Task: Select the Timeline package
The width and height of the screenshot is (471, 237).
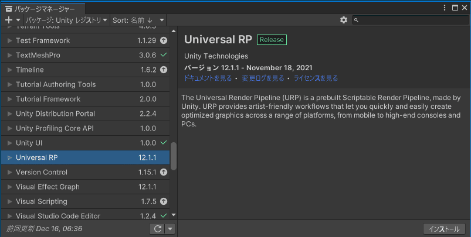Action: (x=86, y=70)
